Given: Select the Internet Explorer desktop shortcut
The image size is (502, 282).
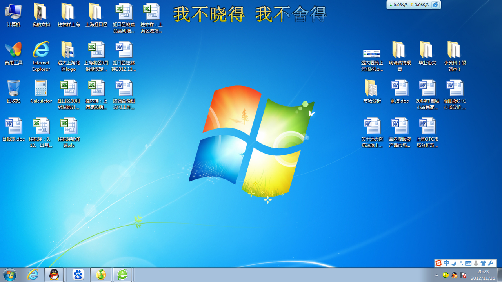Looking at the screenshot, I should [x=41, y=56].
